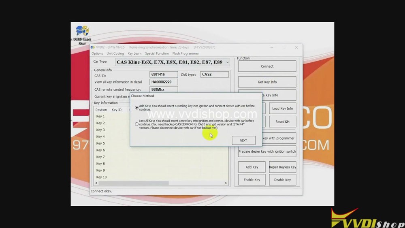Expand the Car Type dropdown

click(228, 62)
